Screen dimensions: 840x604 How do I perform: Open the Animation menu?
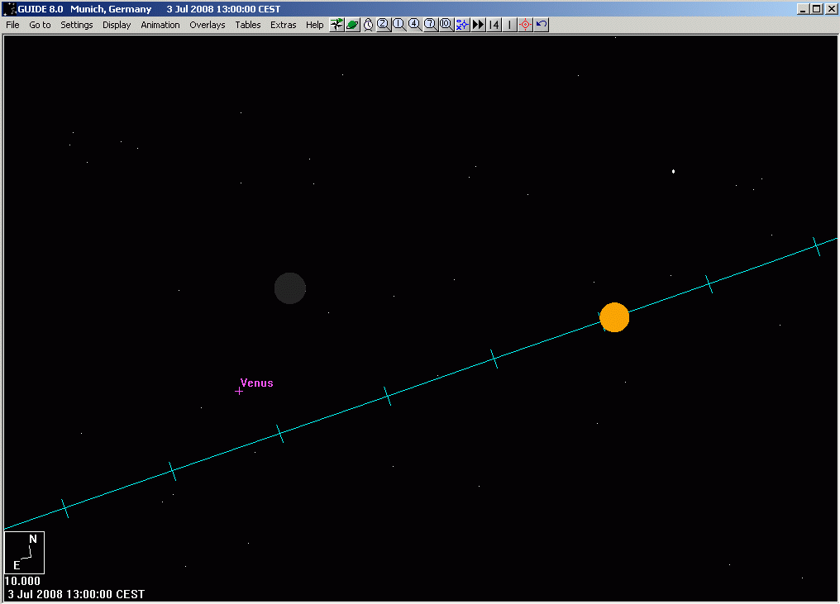click(160, 25)
